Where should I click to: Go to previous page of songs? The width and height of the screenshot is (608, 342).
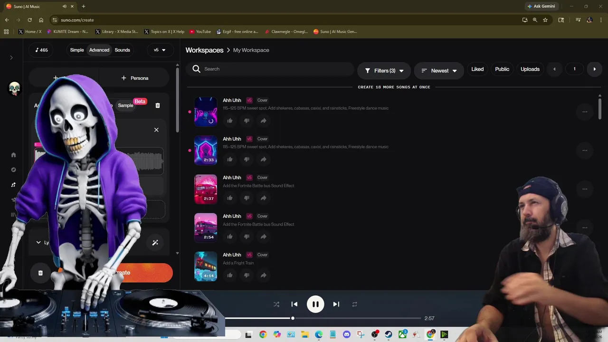(x=554, y=69)
